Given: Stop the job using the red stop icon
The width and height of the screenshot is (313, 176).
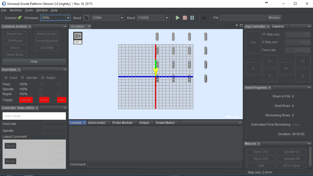Looking at the screenshot, I should coord(185,17).
